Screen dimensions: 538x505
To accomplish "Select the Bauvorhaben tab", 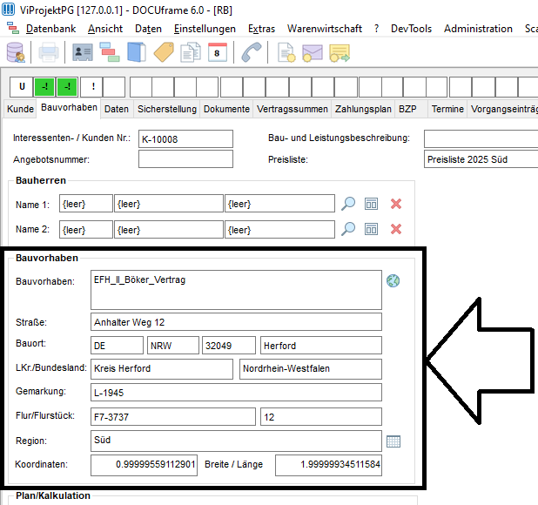I will pyautogui.click(x=69, y=108).
